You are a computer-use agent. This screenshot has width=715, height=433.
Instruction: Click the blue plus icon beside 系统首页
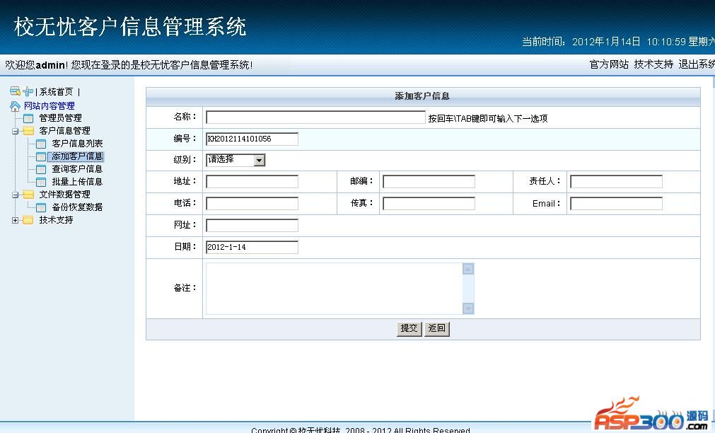[28, 92]
